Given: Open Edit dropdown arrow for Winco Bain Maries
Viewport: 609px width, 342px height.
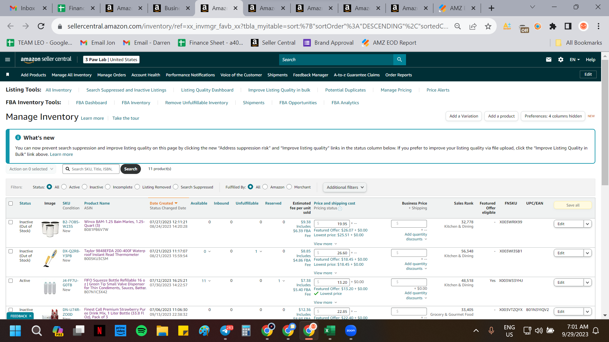Looking at the screenshot, I should 588,224.
